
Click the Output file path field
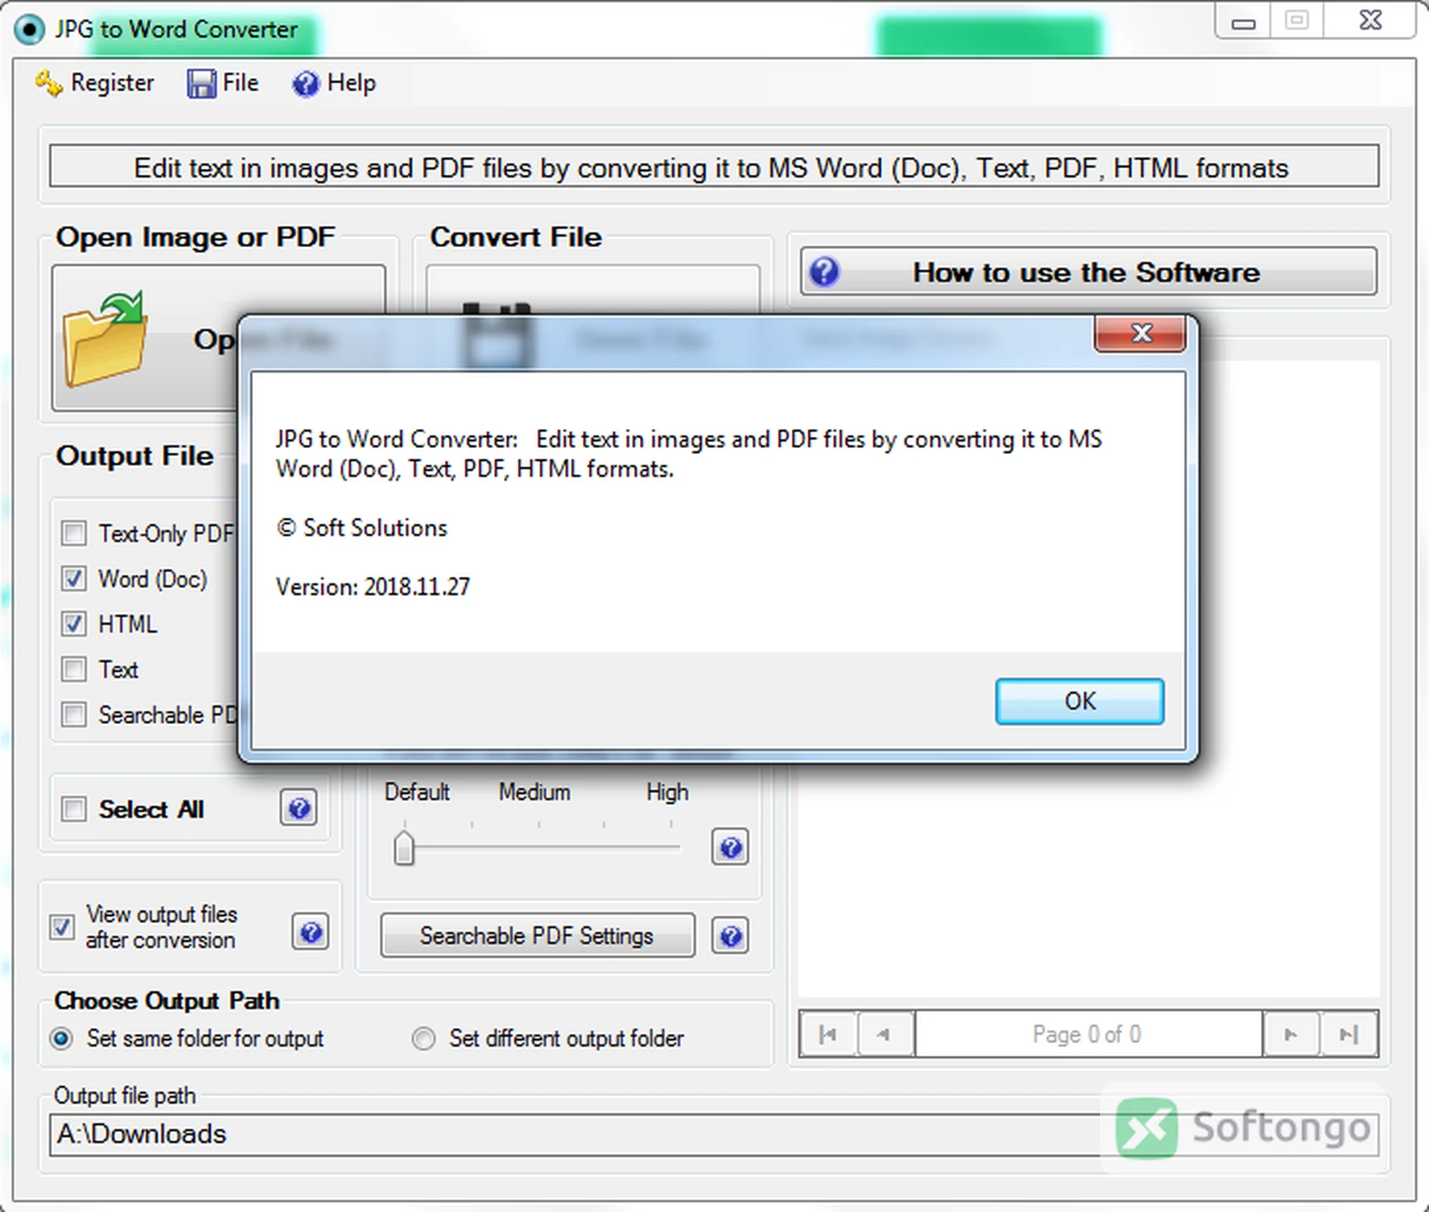click(x=714, y=1135)
